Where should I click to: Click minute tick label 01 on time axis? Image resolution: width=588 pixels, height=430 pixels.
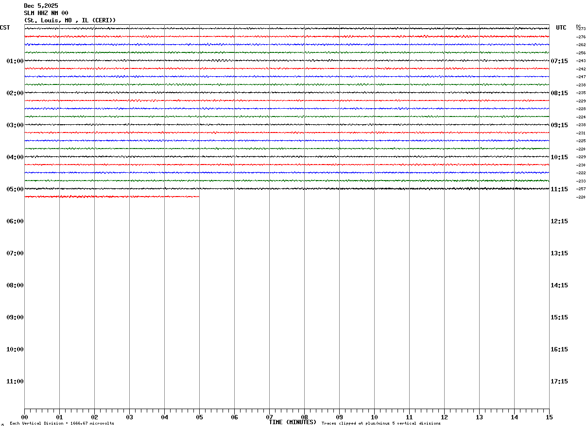(x=59, y=417)
